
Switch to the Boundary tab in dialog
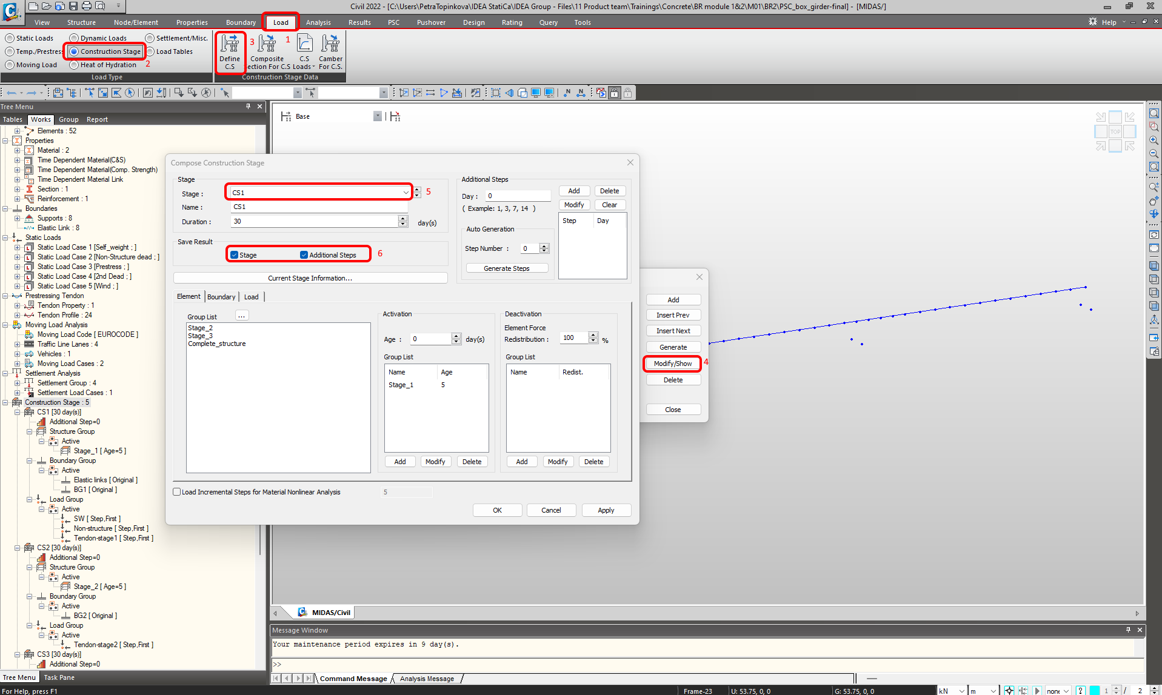[x=221, y=297]
